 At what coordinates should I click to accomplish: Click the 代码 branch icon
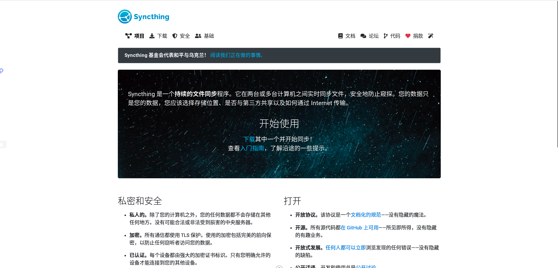coord(386,36)
